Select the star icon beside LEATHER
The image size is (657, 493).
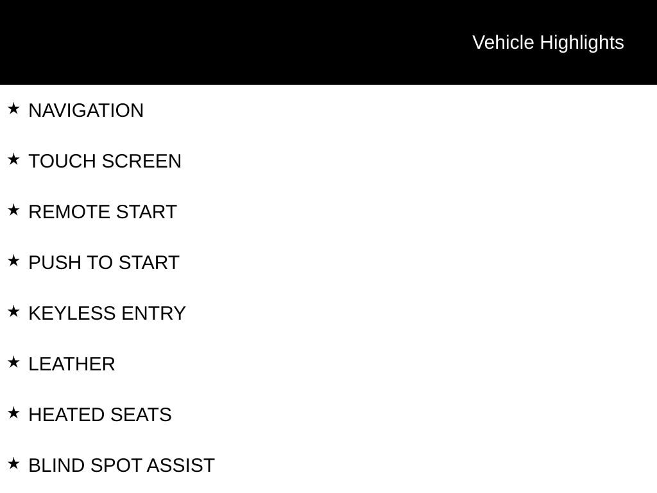click(x=13, y=363)
